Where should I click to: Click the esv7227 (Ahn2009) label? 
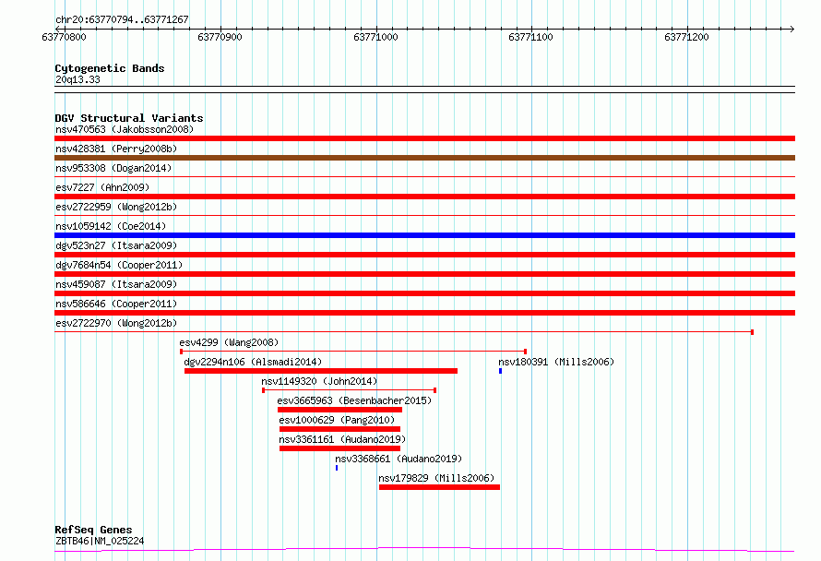pos(102,187)
